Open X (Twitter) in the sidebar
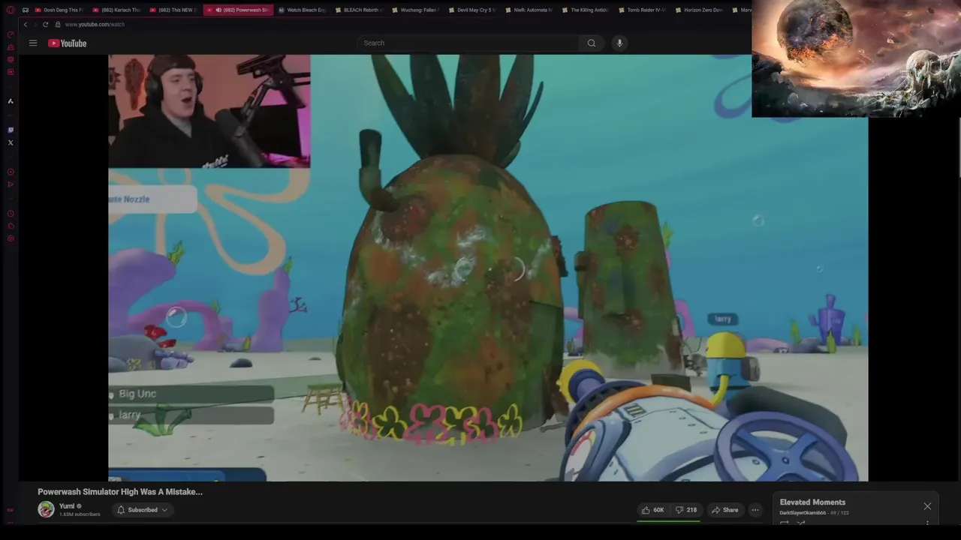Image resolution: width=961 pixels, height=540 pixels. [x=11, y=142]
